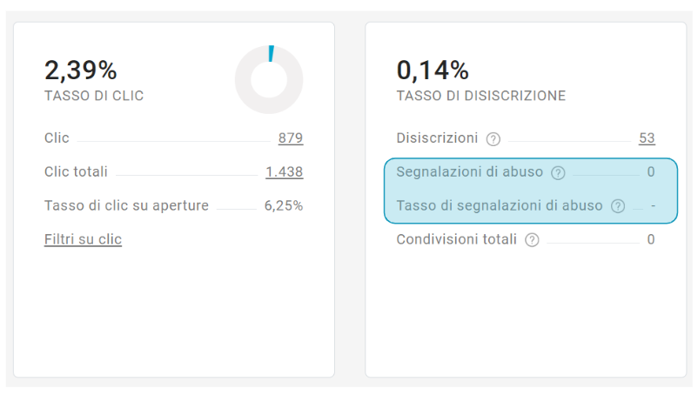Click the TASSO DI DISISCRIZIONE heading
The width and height of the screenshot is (698, 395).
coord(481,96)
